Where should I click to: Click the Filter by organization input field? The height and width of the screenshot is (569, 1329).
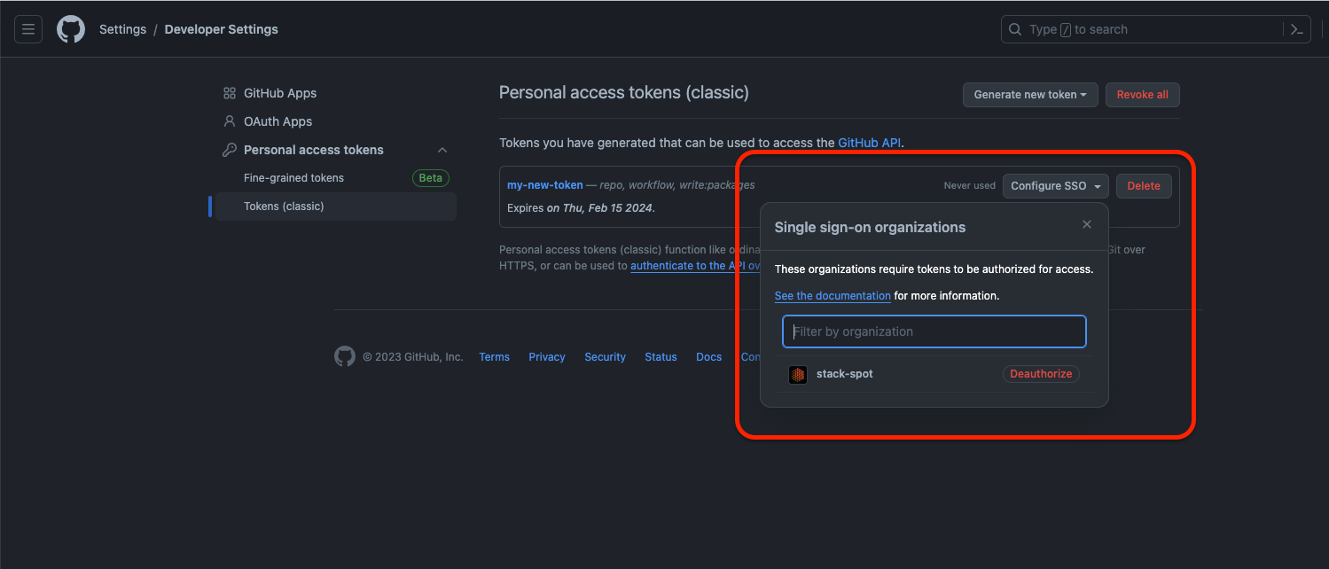point(934,331)
